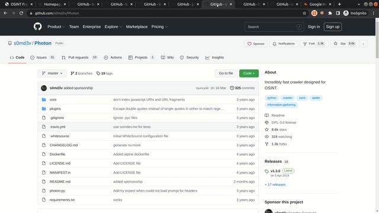Screen dimensions: 379x213
Task: Open the + 17 releases link
Action: (275, 185)
